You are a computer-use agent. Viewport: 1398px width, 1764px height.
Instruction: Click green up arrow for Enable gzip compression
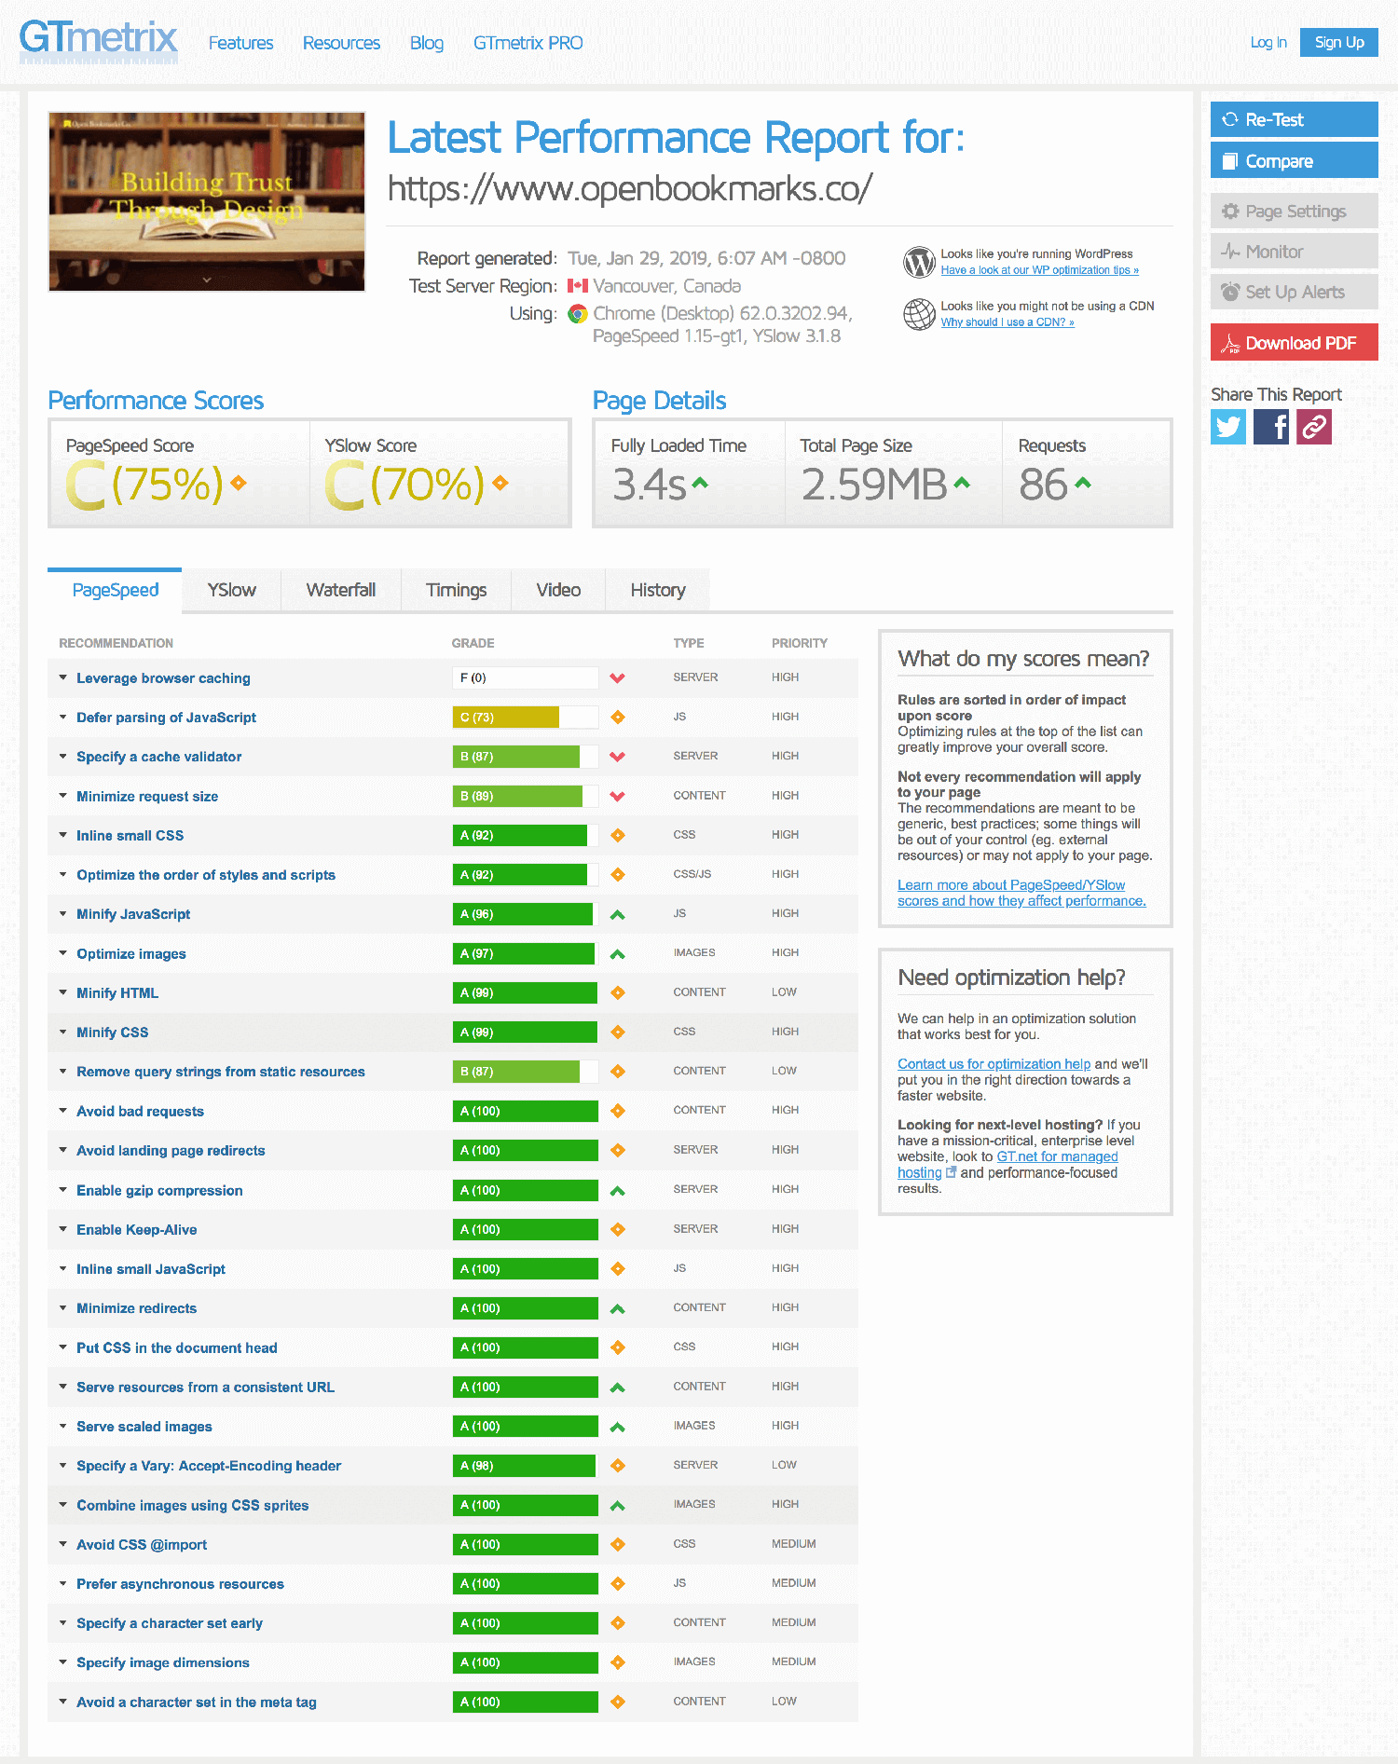point(617,1191)
